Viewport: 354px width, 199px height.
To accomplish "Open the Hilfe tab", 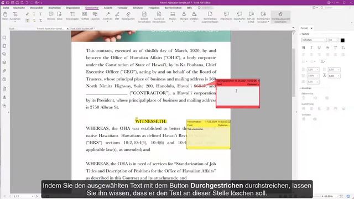I will 189,8.
